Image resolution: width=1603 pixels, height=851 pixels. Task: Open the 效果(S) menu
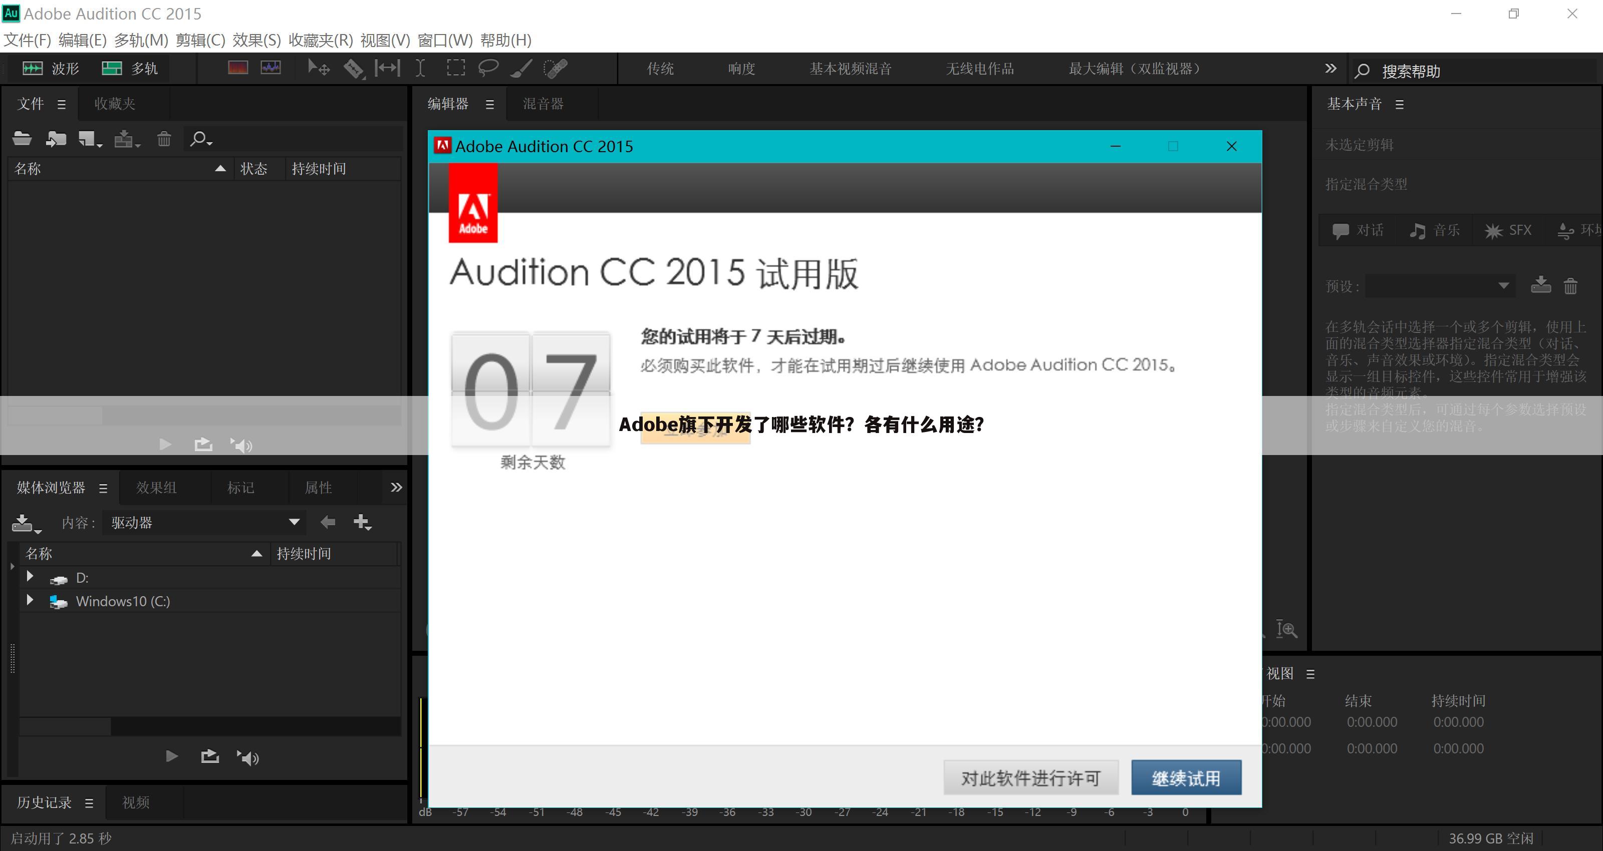256,41
